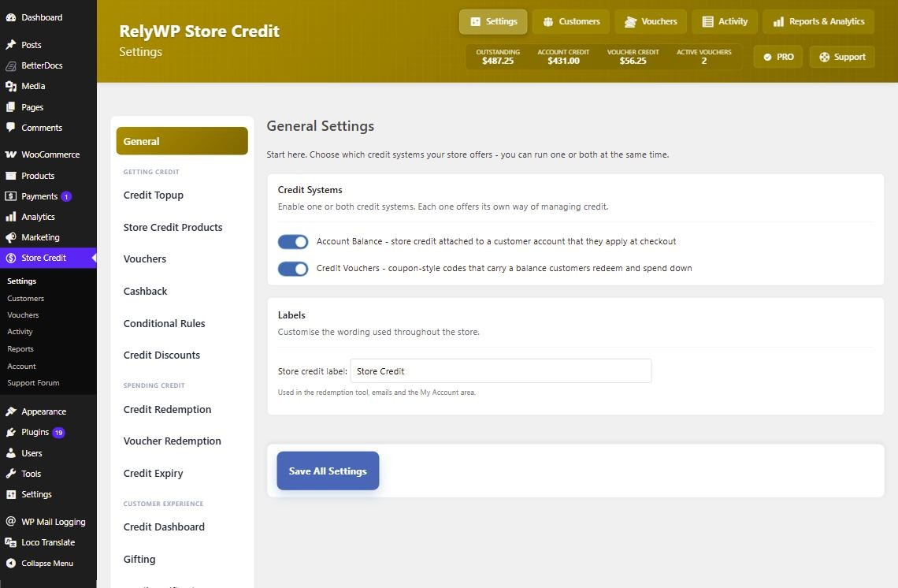The width and height of the screenshot is (898, 588).
Task: Open Store Credit Products settings section
Action: [x=173, y=227]
